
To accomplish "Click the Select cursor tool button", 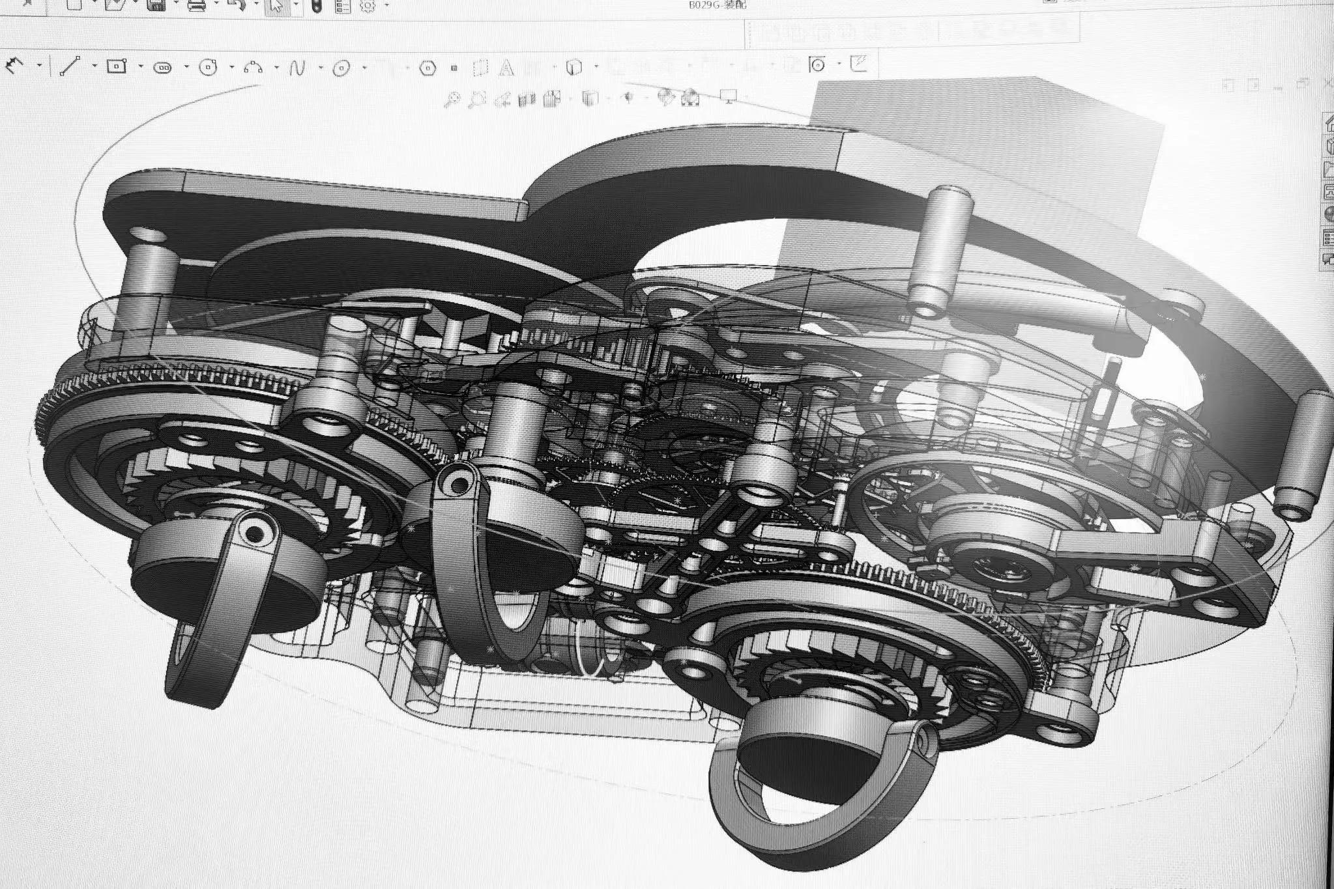I will (x=276, y=6).
